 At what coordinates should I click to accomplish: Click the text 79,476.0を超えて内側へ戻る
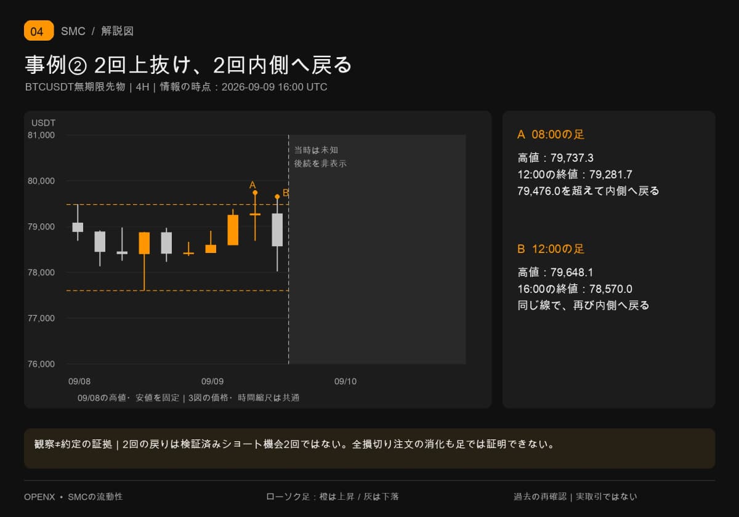click(589, 191)
